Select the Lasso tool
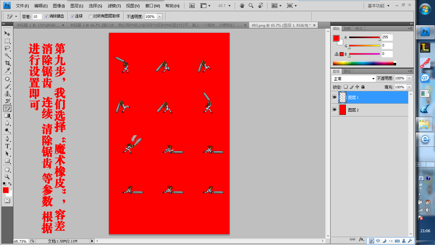The image size is (435, 245). pyautogui.click(x=7, y=48)
